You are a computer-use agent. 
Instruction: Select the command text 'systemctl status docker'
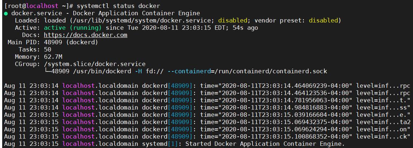tap(118, 5)
